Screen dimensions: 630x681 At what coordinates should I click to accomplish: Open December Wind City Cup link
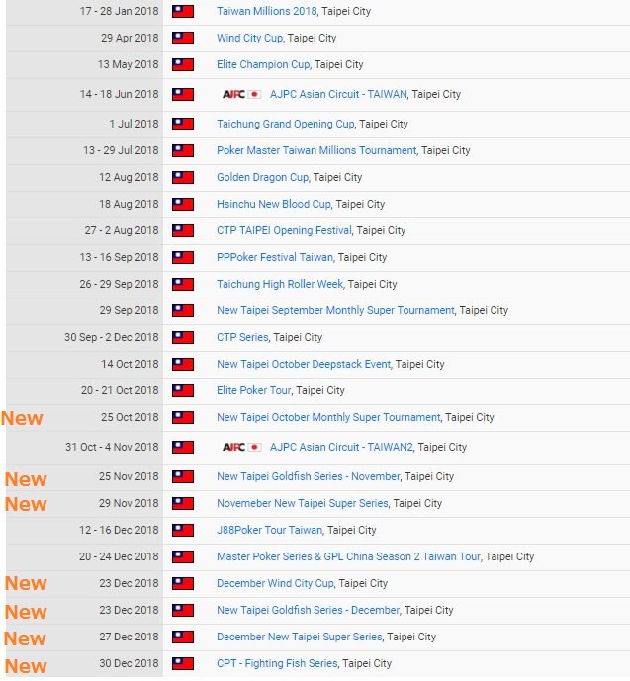(x=276, y=584)
